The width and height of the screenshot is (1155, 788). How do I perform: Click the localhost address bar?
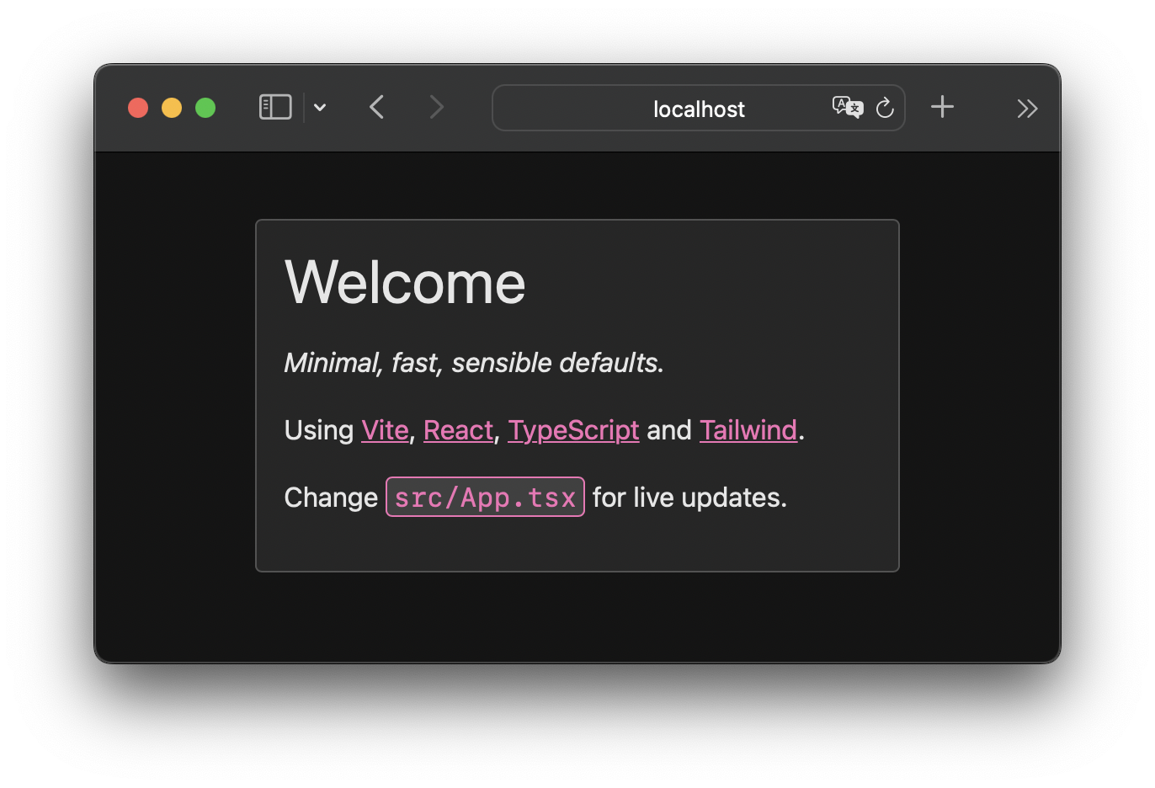click(699, 108)
